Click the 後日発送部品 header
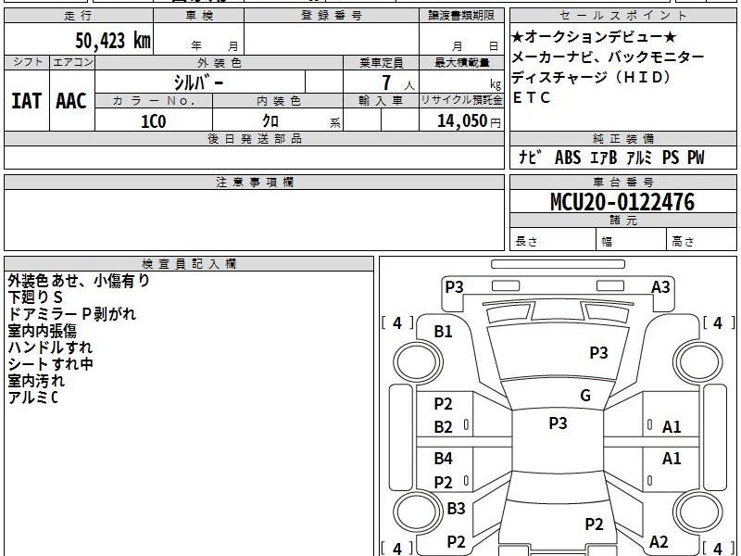The width and height of the screenshot is (741, 556). tap(254, 138)
